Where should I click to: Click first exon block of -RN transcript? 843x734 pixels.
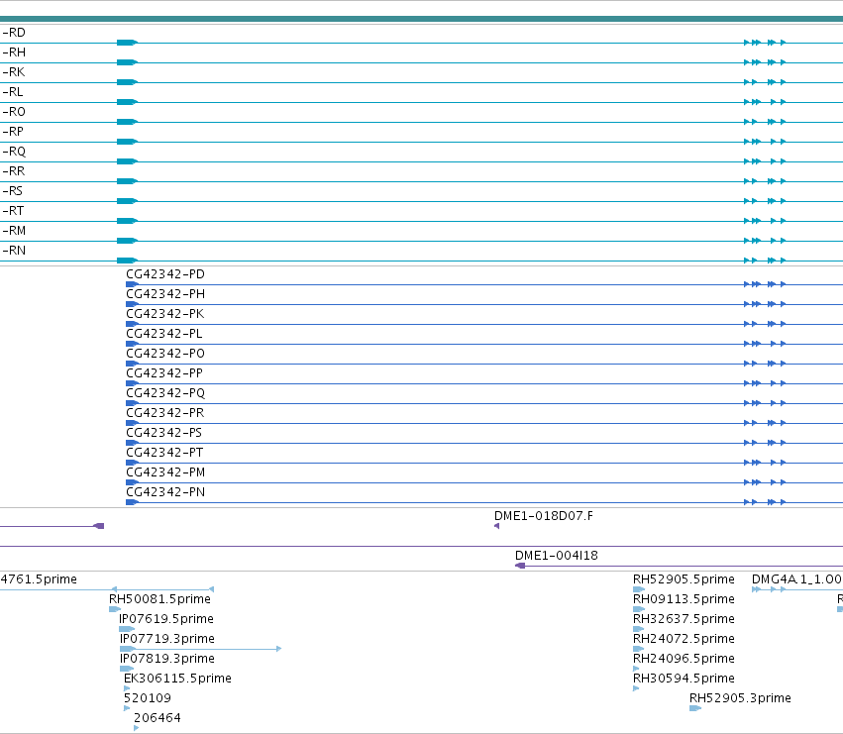point(127,261)
